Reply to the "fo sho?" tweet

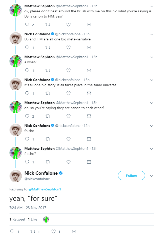(x=27, y=162)
